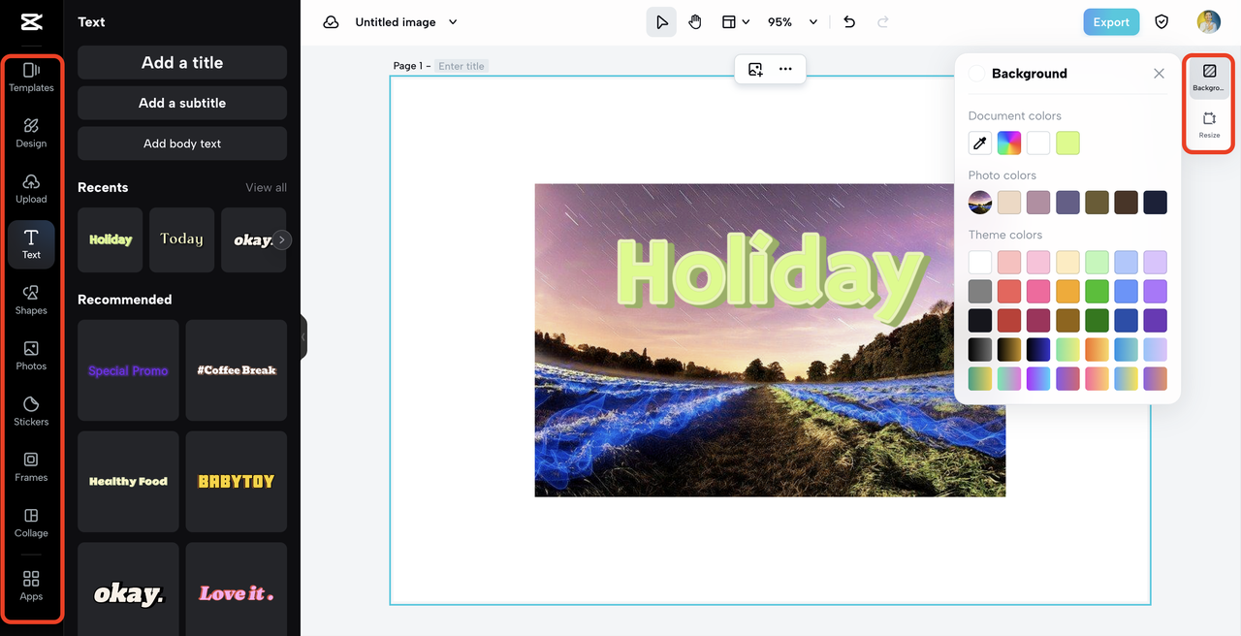This screenshot has width=1241, height=636.
Task: Pick a color with the eyedropper
Action: (980, 143)
